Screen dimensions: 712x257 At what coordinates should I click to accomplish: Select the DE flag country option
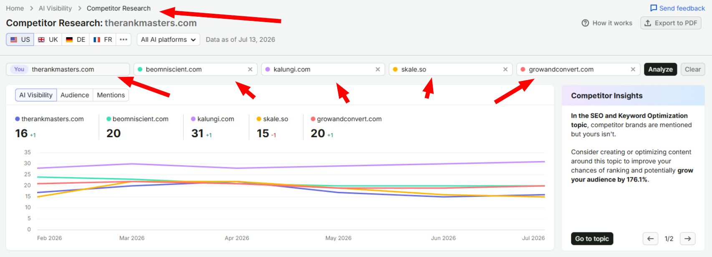[76, 40]
